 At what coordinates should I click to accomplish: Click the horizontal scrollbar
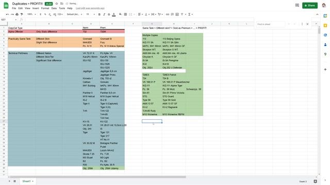[98, 177]
